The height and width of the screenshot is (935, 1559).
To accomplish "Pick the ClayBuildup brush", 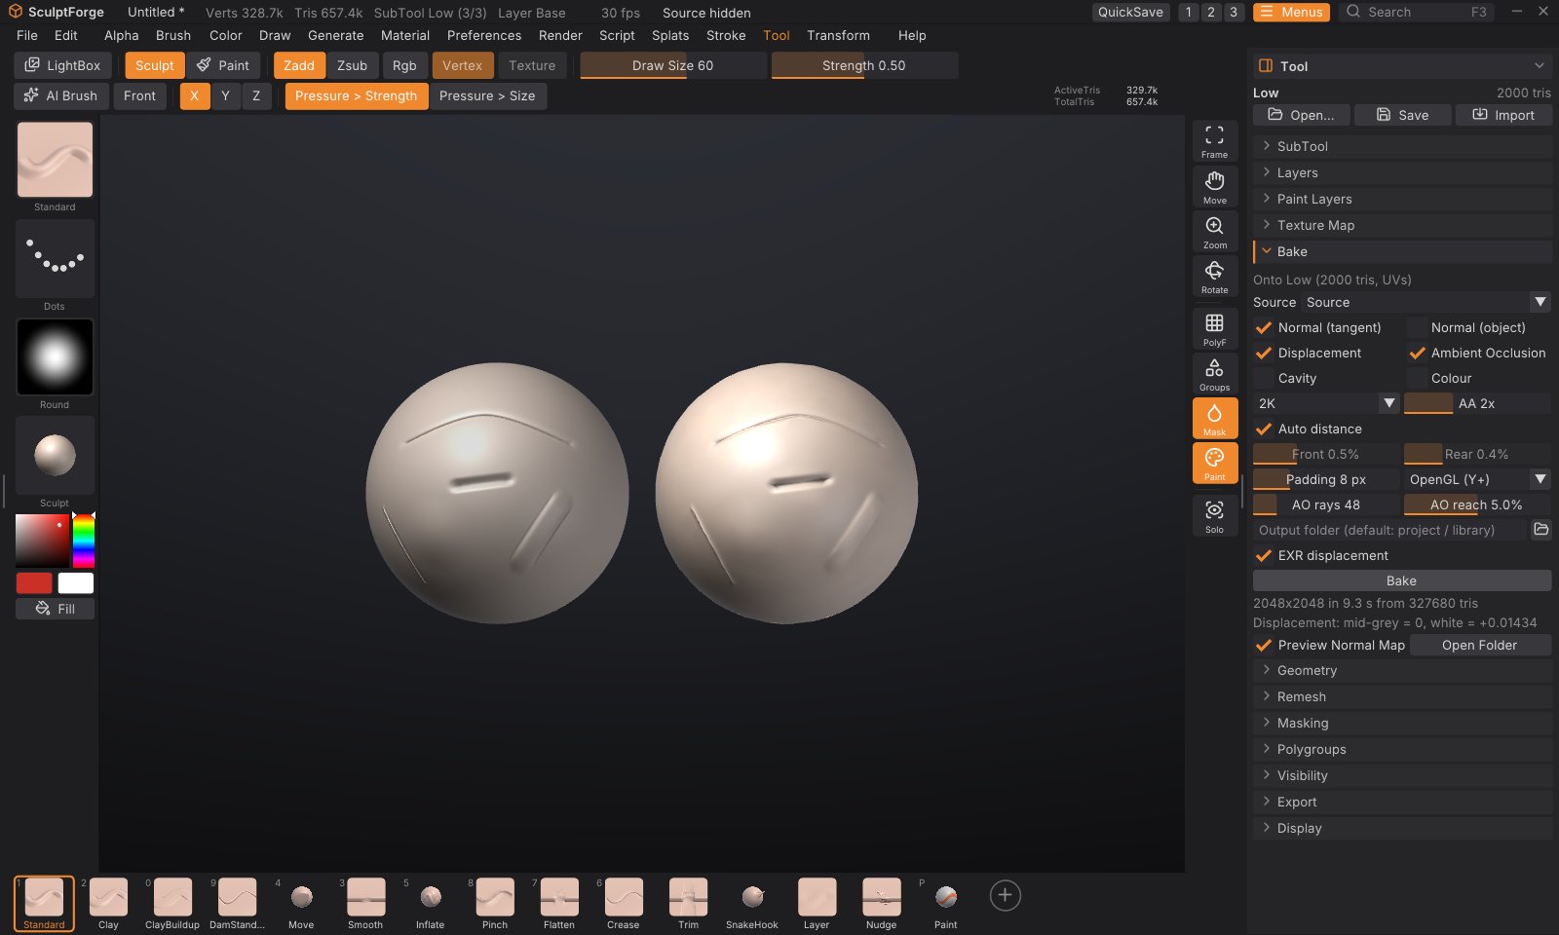I will point(172,904).
